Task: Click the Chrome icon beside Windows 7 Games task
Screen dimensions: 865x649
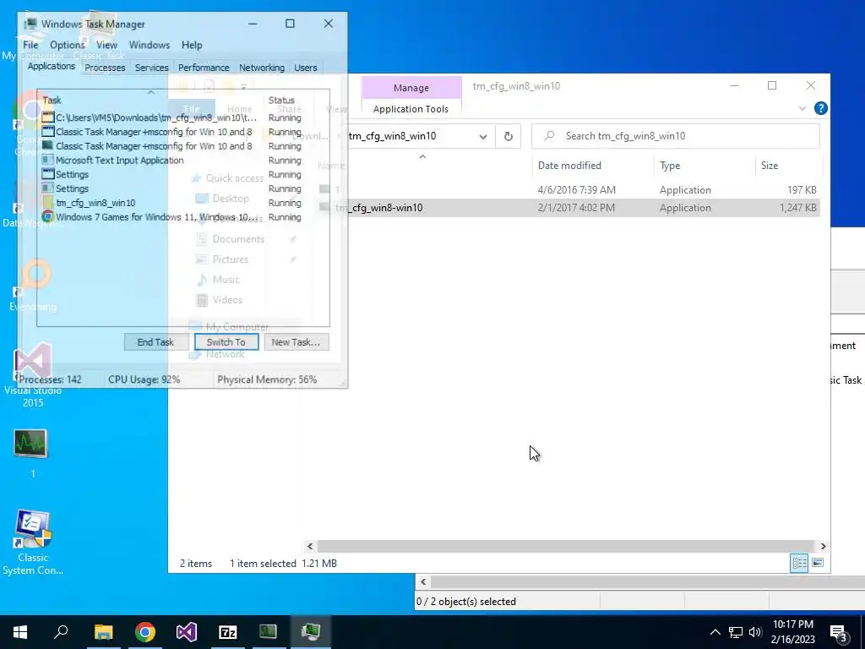Action: coord(47,217)
